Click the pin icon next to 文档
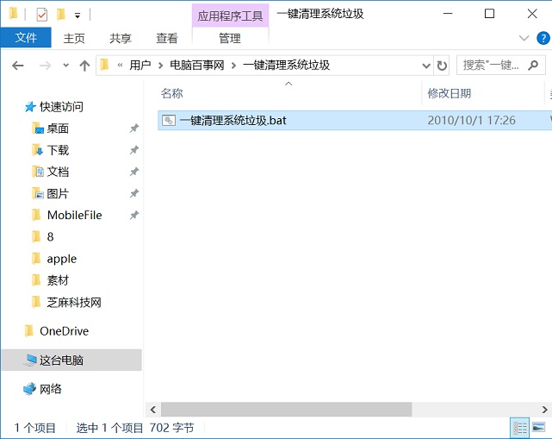552x439 pixels. pos(134,172)
